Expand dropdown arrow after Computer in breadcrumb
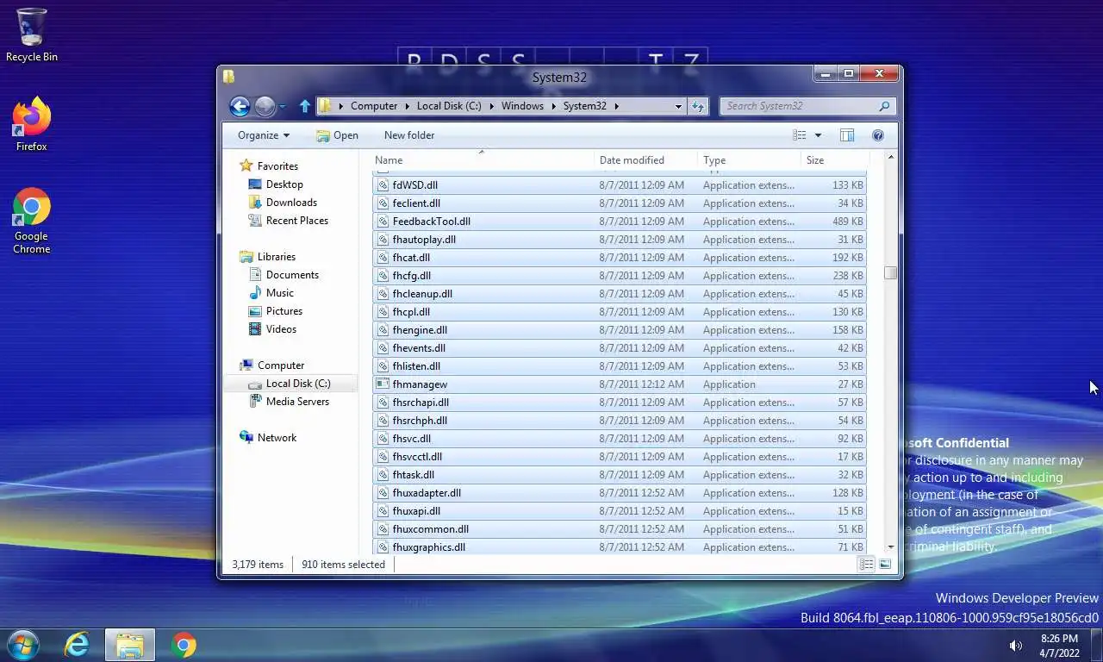The image size is (1103, 662). coord(408,106)
